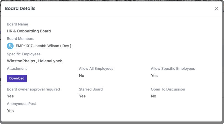Screen dimensions: 224x124
Task: Click the Attachment label
Action: [x=17, y=69]
